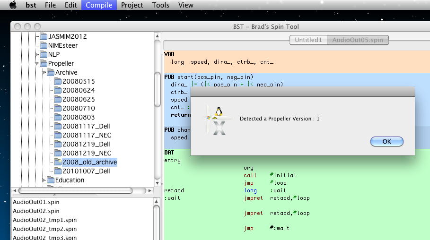The width and height of the screenshot is (430, 240).
Task: Click the penguin propeller dialog icon
Action: tap(218, 120)
